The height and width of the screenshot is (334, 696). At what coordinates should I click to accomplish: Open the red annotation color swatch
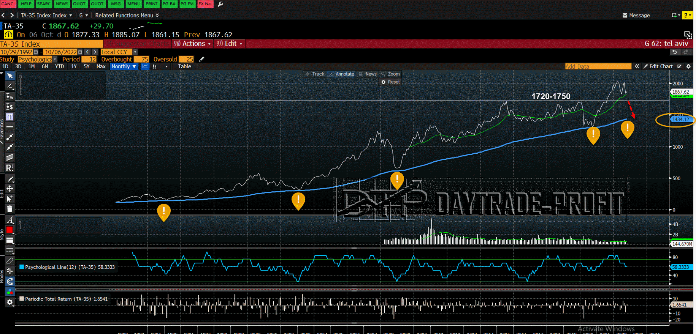tap(10, 230)
